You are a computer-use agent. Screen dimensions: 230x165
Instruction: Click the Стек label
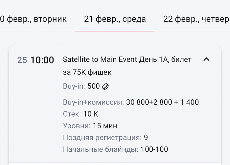(x=72, y=114)
